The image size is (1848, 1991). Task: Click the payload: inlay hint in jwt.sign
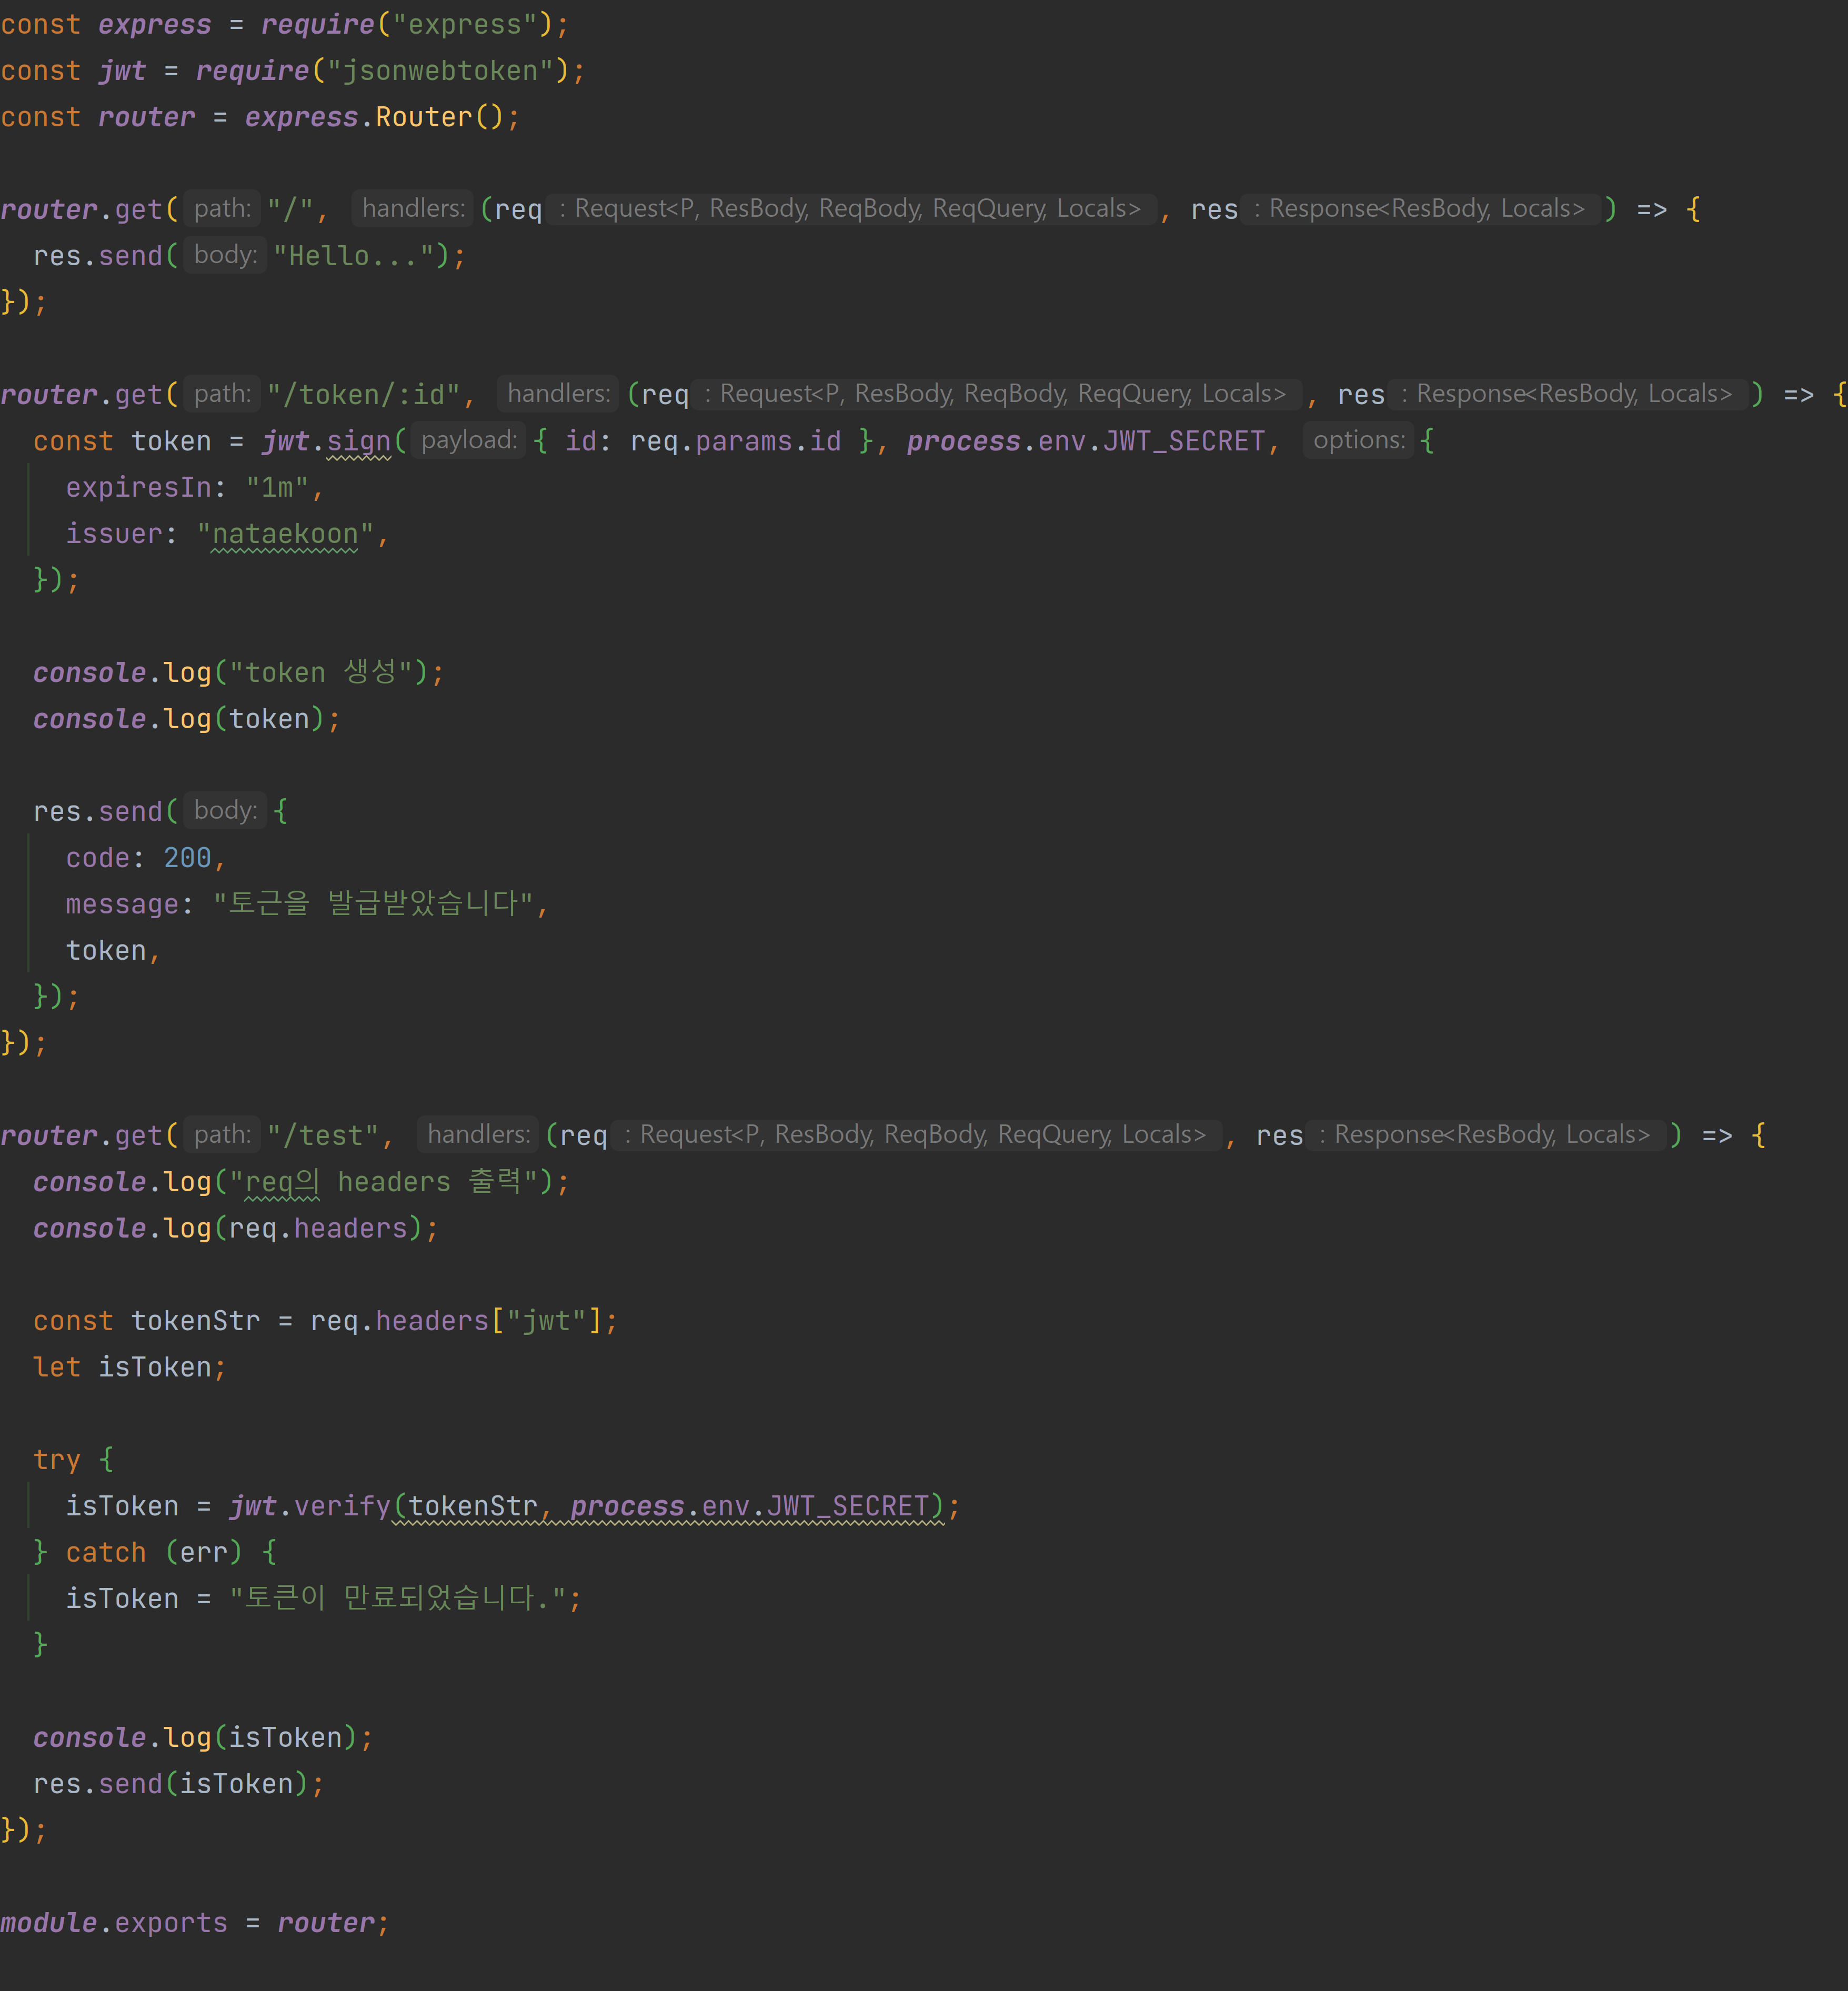(469, 440)
